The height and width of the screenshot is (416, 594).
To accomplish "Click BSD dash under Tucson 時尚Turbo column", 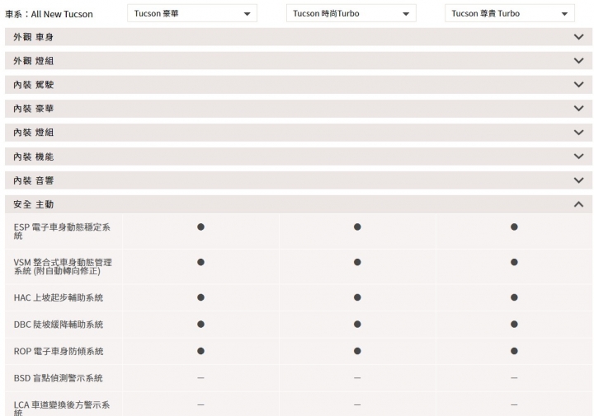I will [357, 378].
